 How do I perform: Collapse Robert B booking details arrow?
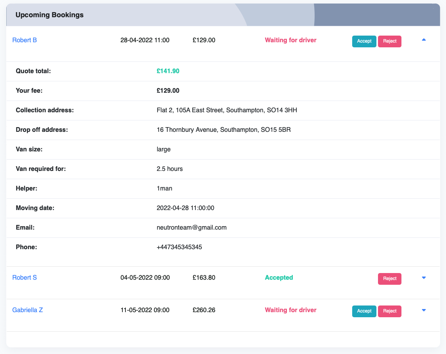(424, 40)
